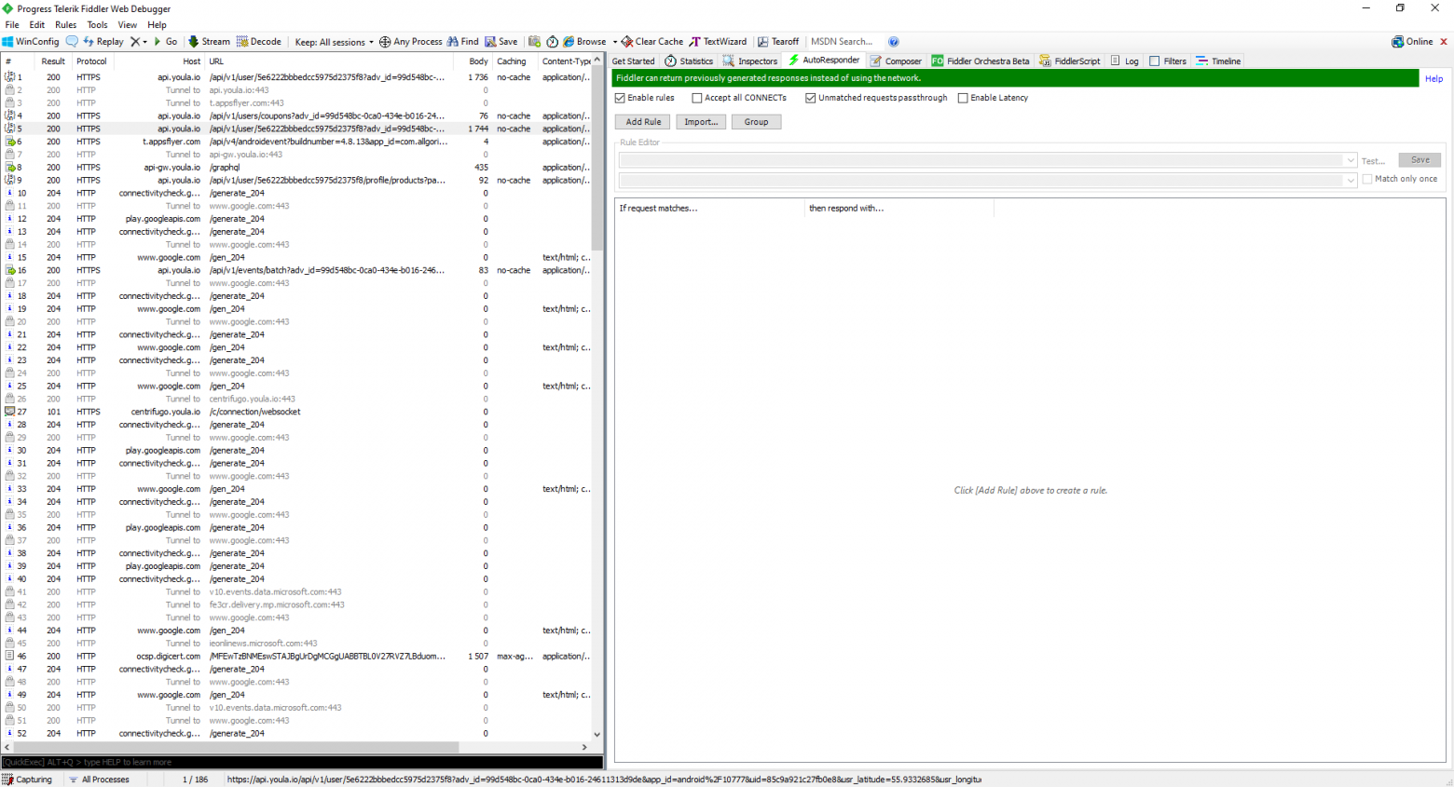Open the AutoResponder Help link
This screenshot has width=1454, height=787.
click(x=1433, y=79)
